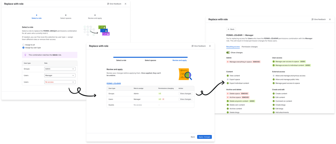Viewport: 336px width, 144px height.
Task: Click the Review and apply step in the first dialog
Action: point(95,18)
